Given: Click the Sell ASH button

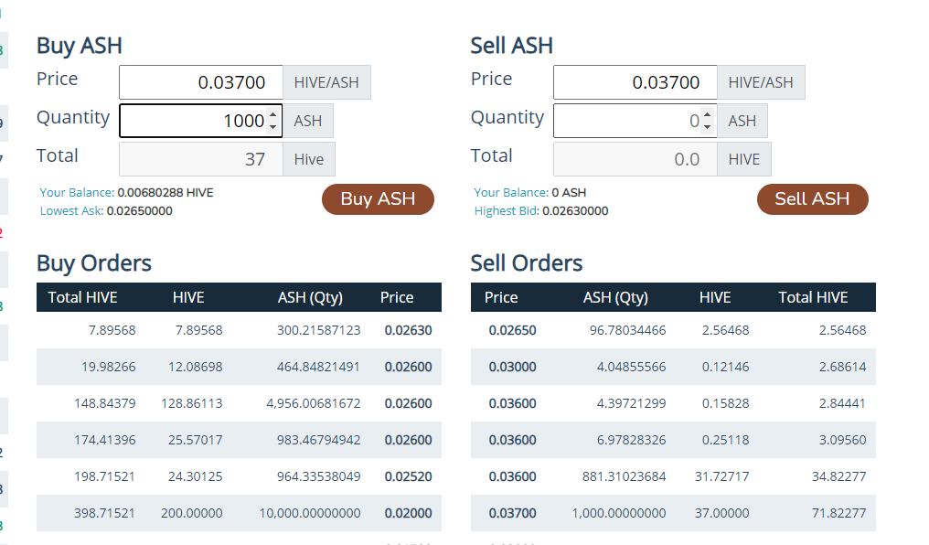Looking at the screenshot, I should pyautogui.click(x=812, y=199).
